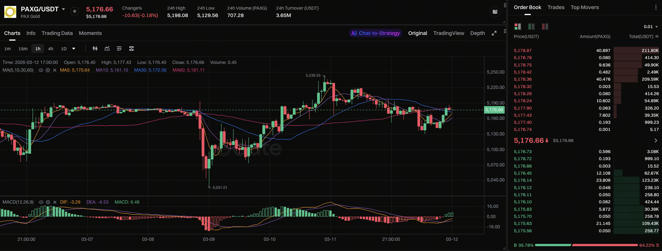Select the 4h timeframe
Screen dimensions: 662x251
coord(51,49)
